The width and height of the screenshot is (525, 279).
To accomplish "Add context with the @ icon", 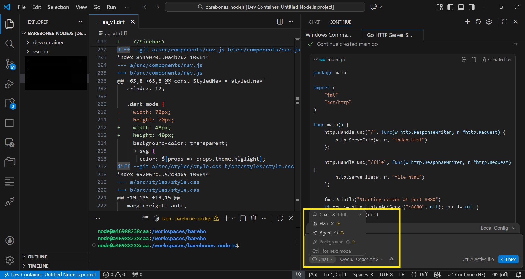I will point(392,259).
